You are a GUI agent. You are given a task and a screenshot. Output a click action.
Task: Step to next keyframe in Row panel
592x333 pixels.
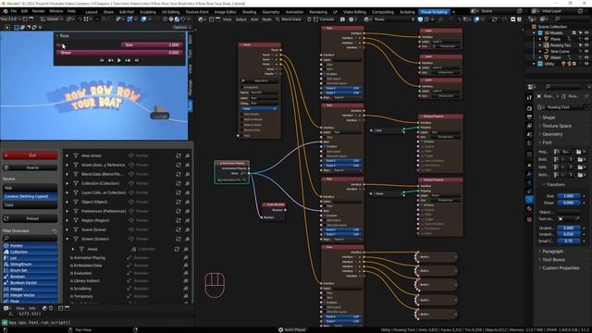pos(128,60)
